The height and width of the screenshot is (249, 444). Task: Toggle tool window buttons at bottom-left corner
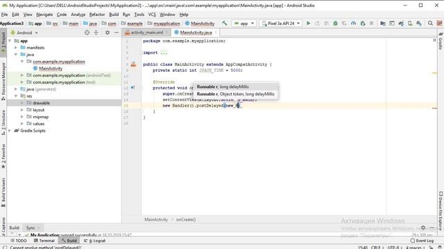click(5, 248)
